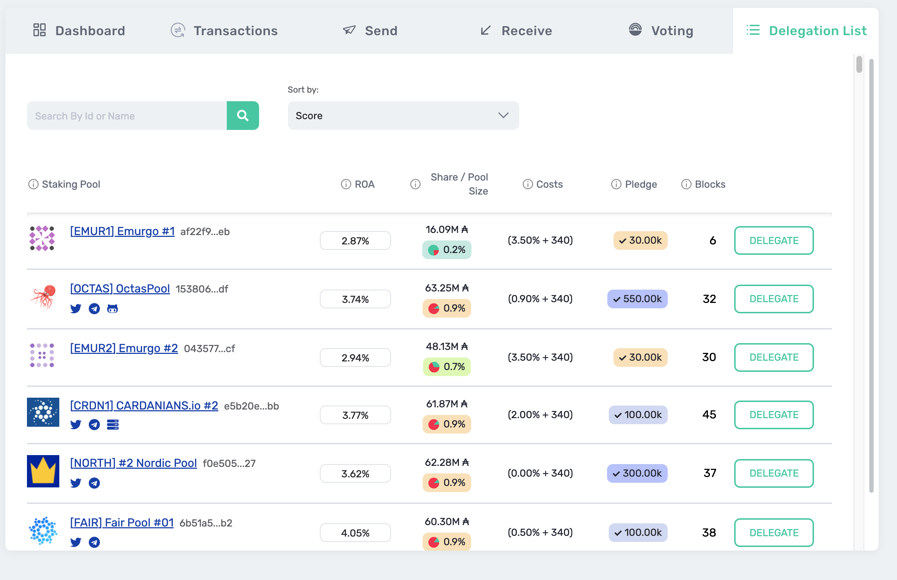Open OctasPool's Telegram icon link
This screenshot has width=897, height=580.
94,309
